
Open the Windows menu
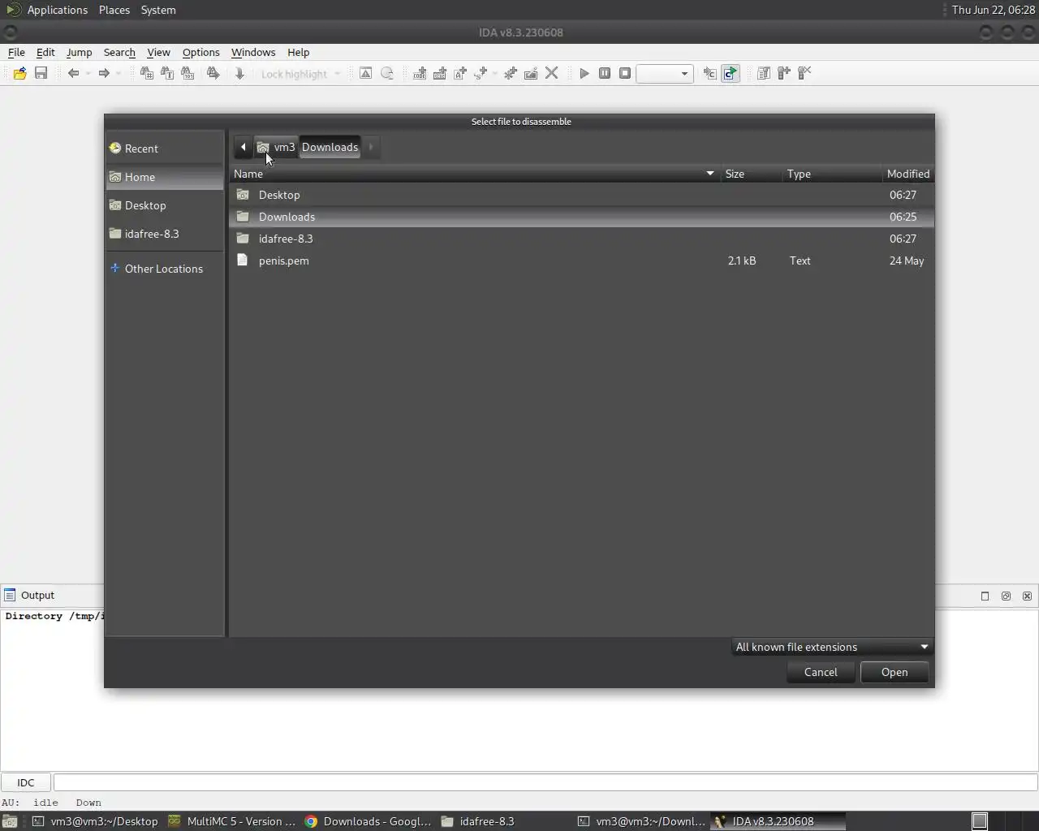coord(253,52)
